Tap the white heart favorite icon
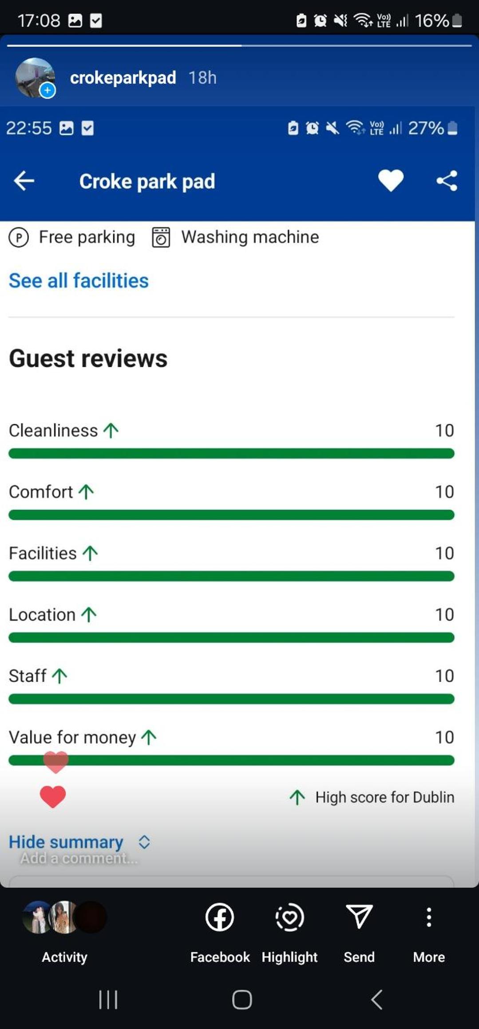Image resolution: width=479 pixels, height=1029 pixels. [391, 181]
